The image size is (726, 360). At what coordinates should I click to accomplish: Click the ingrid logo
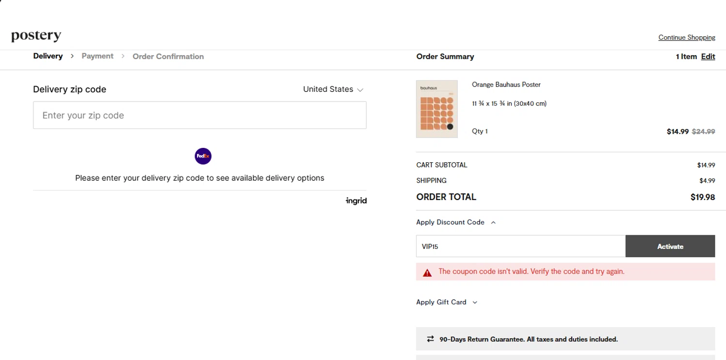tap(356, 201)
